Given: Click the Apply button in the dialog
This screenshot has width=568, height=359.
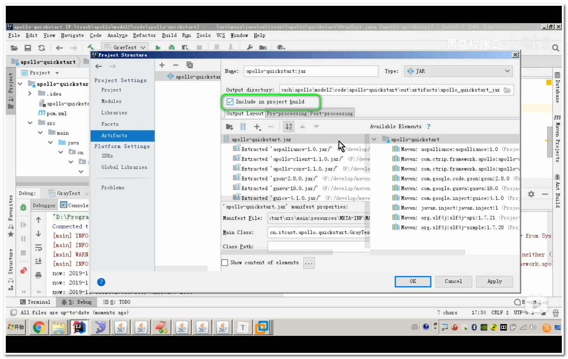Looking at the screenshot, I should tap(495, 281).
